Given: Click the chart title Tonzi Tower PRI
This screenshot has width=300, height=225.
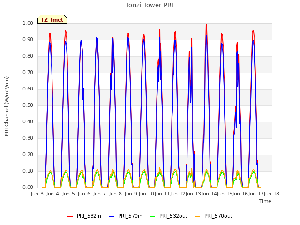Looking at the screenshot, I should 150,5.
